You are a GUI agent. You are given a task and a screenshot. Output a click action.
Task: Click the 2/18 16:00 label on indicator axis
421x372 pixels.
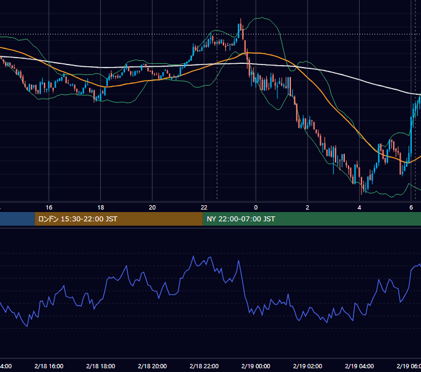(x=49, y=366)
